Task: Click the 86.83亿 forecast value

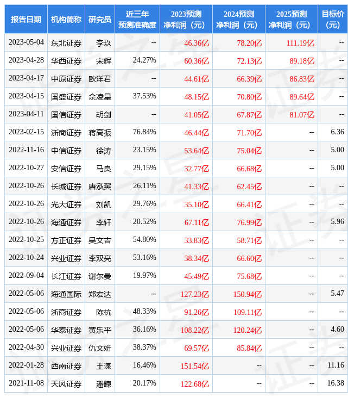Action: coord(302,79)
